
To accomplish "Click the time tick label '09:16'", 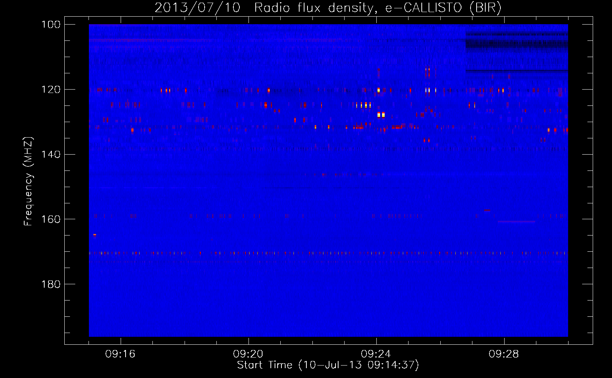I will click(x=120, y=354).
